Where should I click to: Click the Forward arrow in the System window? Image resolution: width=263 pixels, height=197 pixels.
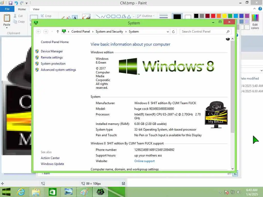pos(46,32)
